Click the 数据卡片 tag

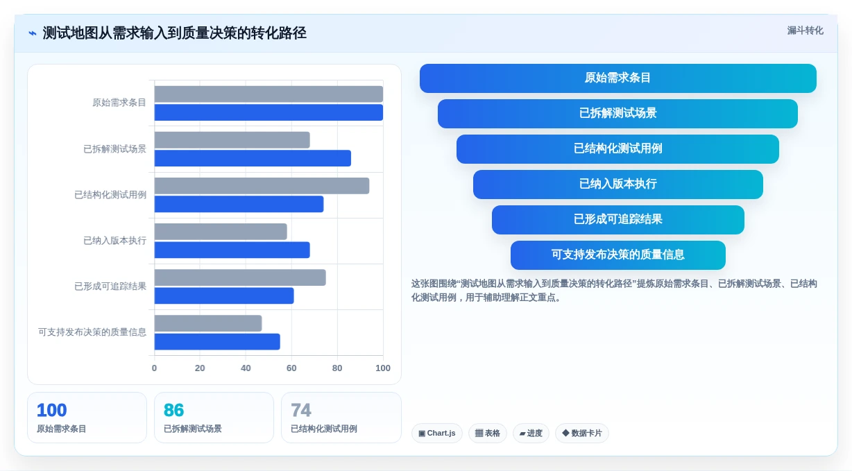pyautogui.click(x=582, y=434)
